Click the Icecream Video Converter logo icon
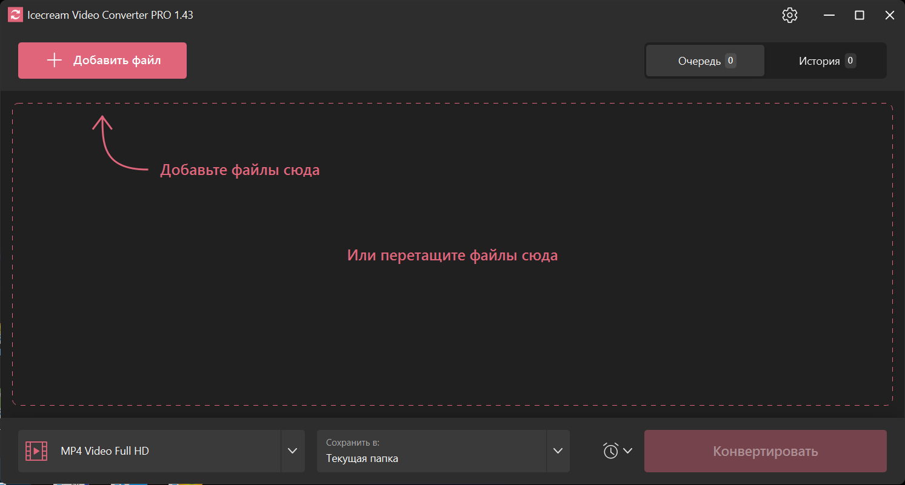 [x=15, y=15]
